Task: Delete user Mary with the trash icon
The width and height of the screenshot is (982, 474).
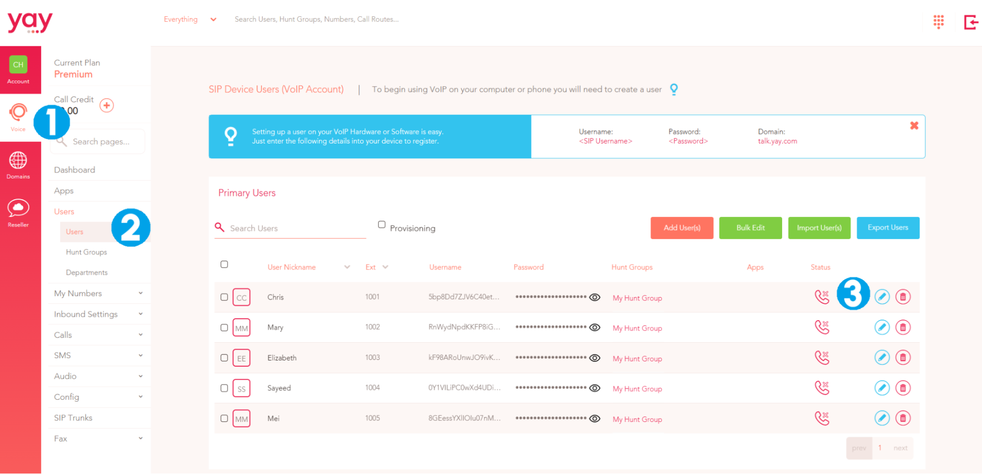Action: (x=903, y=327)
